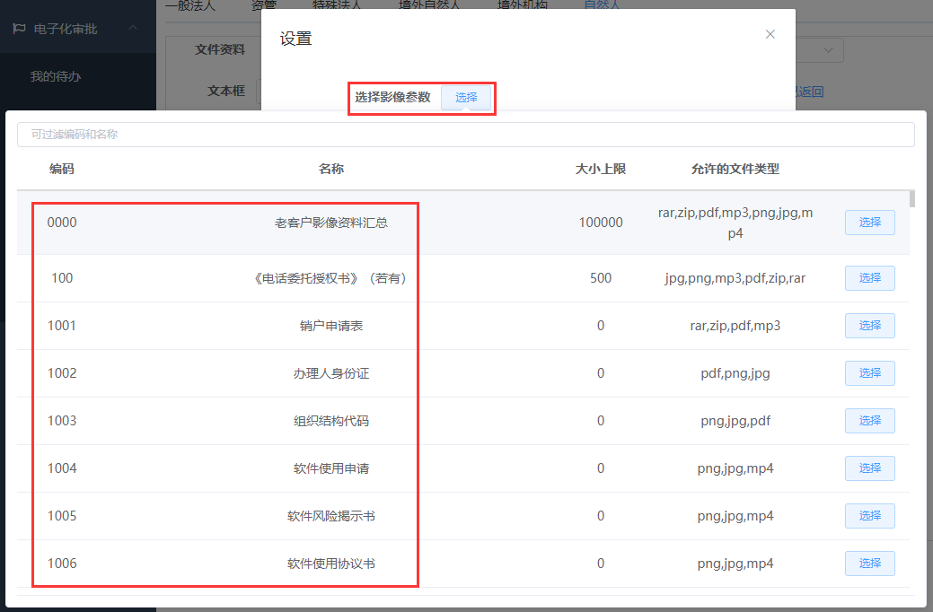
Task: Click file types jpg,png,mp3,pdf,zip,rar
Action: coord(735,278)
